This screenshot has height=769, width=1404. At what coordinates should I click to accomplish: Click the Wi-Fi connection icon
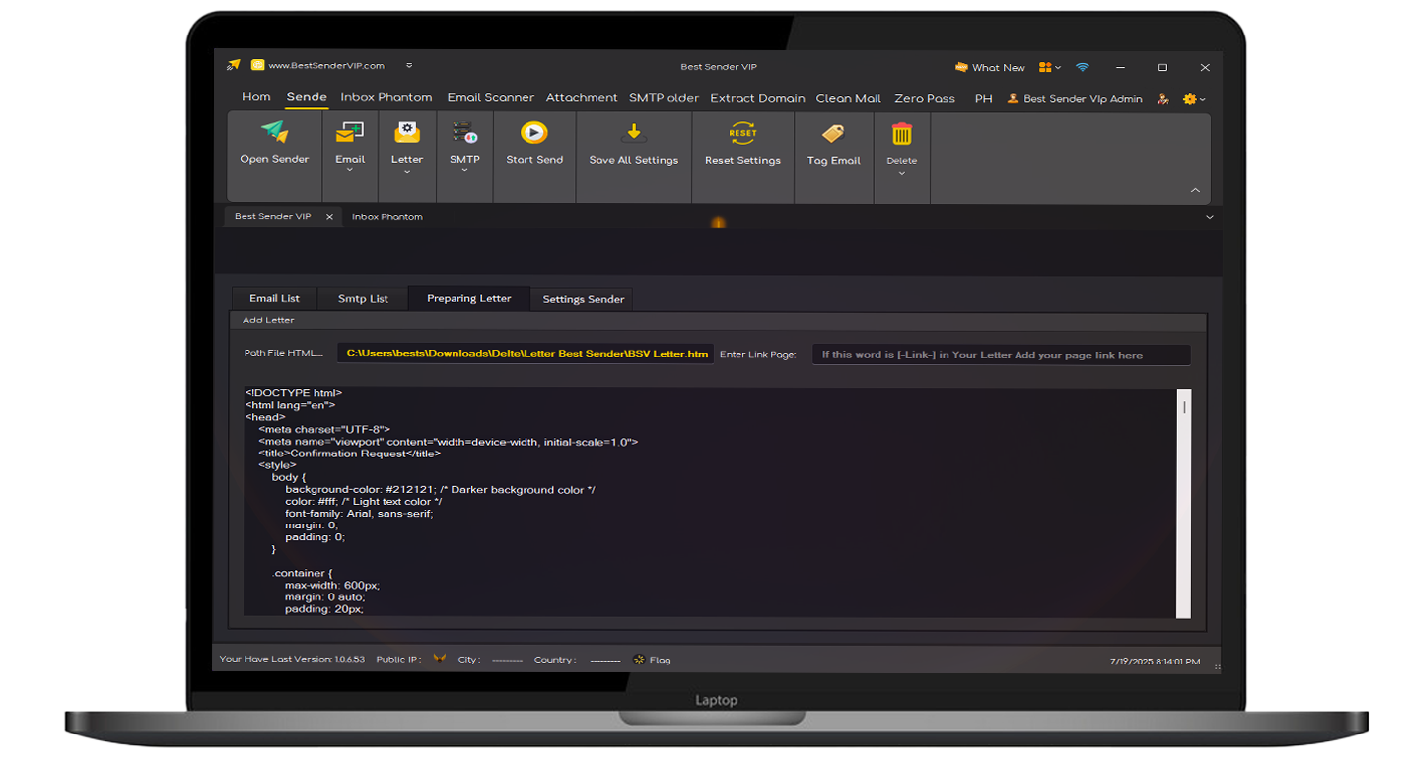(x=1083, y=67)
